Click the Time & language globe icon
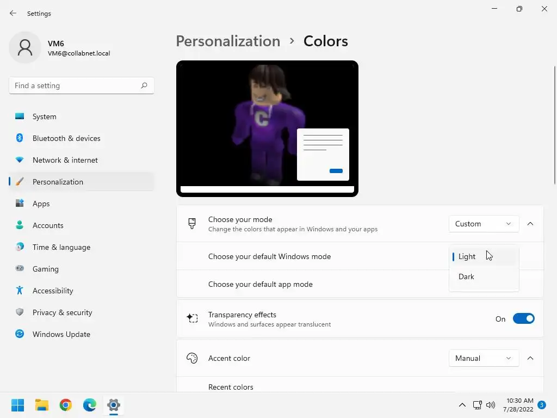This screenshot has height=418, width=557. click(x=20, y=247)
